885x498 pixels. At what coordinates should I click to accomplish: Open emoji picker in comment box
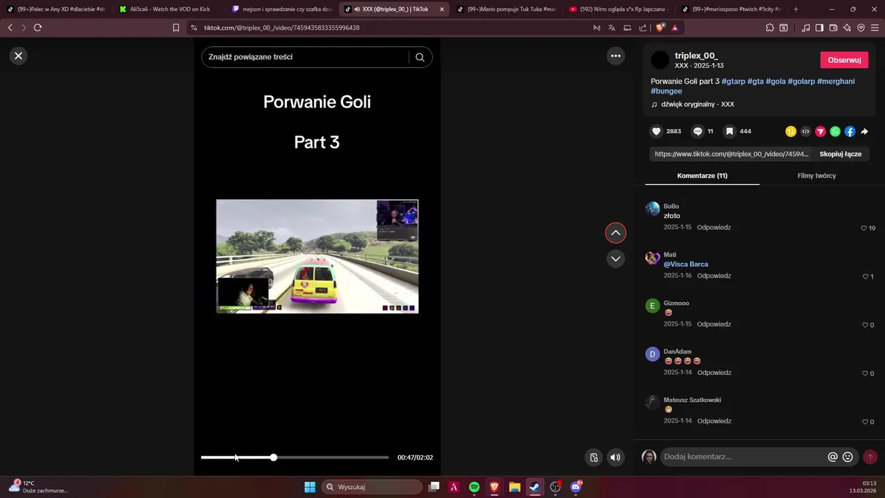pyautogui.click(x=848, y=457)
